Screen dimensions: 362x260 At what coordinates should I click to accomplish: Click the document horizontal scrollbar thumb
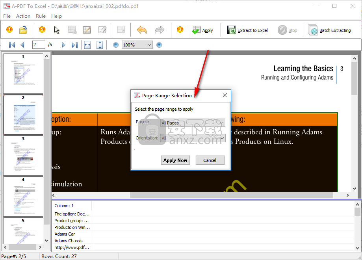[232, 195]
